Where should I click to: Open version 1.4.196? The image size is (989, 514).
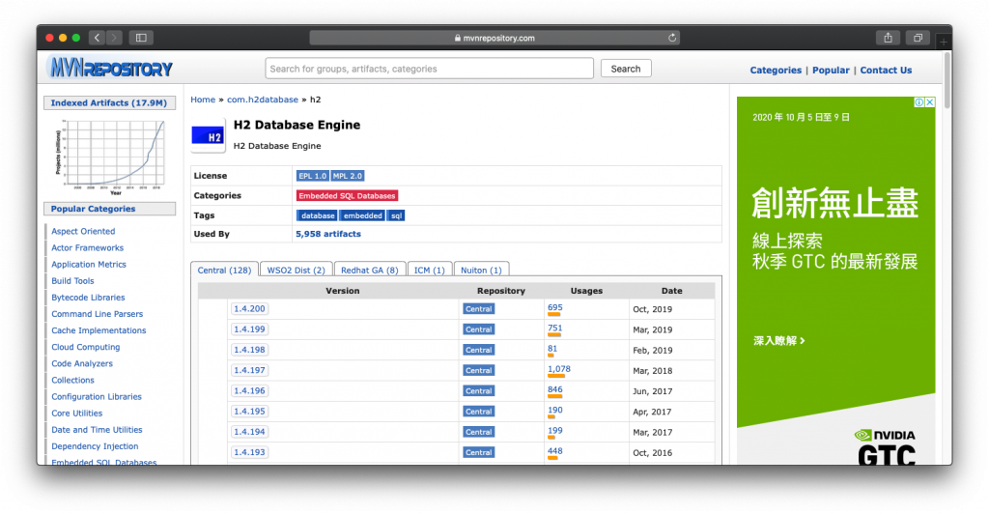tap(249, 391)
